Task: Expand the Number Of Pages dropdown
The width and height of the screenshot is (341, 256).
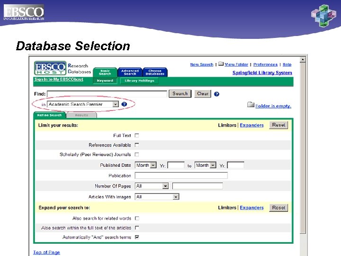Action: [152, 186]
